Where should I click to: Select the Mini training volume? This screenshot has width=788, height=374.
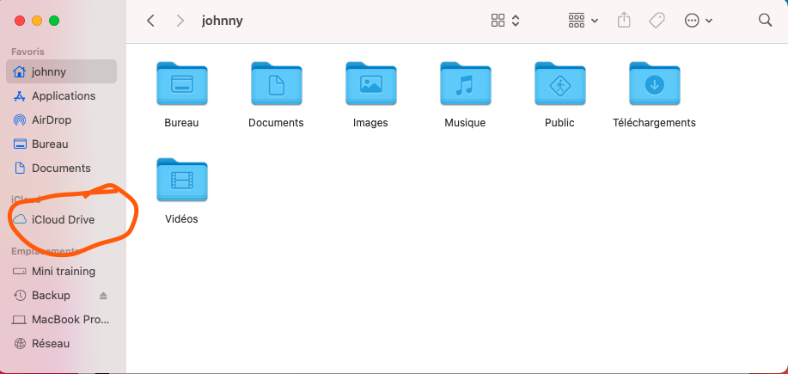pos(63,272)
